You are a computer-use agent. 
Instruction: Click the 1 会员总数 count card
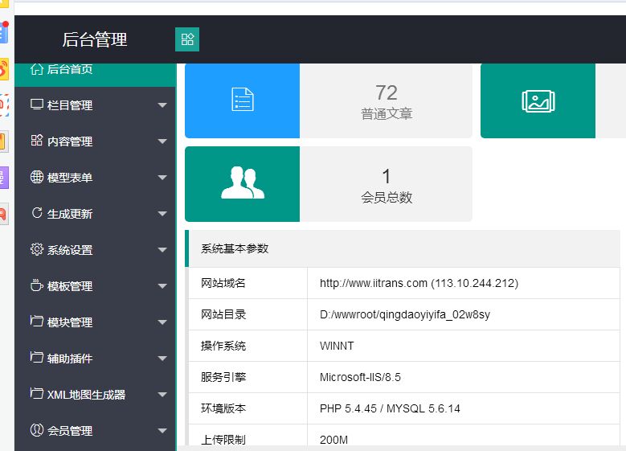tap(386, 184)
